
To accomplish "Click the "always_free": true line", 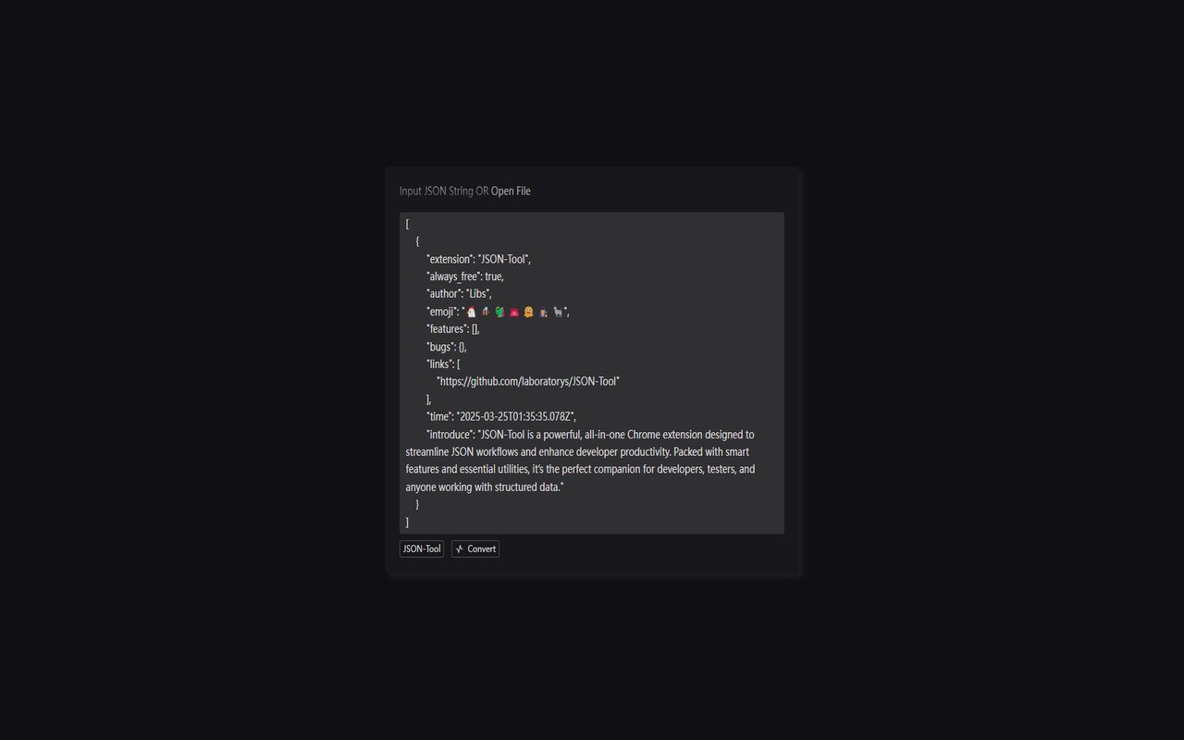I will (x=465, y=277).
